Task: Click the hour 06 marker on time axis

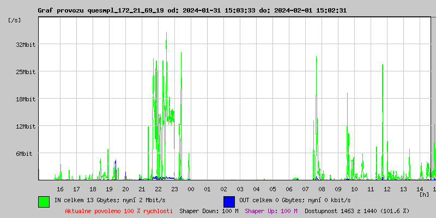Action: coord(289,189)
